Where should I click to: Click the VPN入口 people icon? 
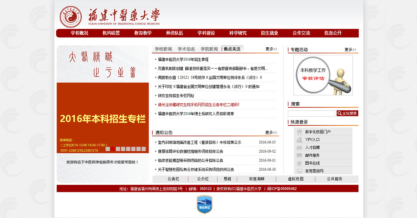pos(300,139)
